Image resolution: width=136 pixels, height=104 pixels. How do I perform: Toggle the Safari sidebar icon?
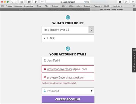[22, 2]
